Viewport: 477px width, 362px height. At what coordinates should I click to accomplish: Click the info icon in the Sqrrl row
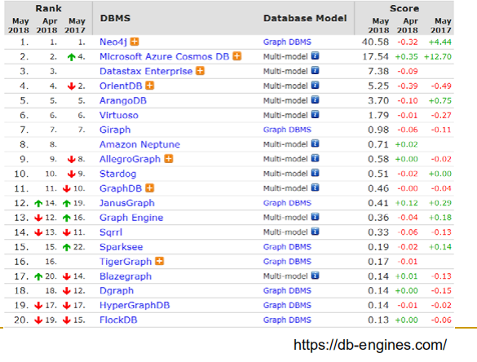316,232
